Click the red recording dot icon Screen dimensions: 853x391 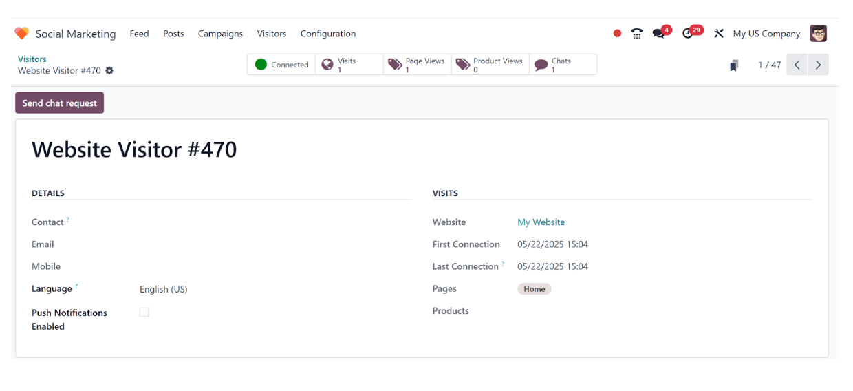[x=617, y=33]
